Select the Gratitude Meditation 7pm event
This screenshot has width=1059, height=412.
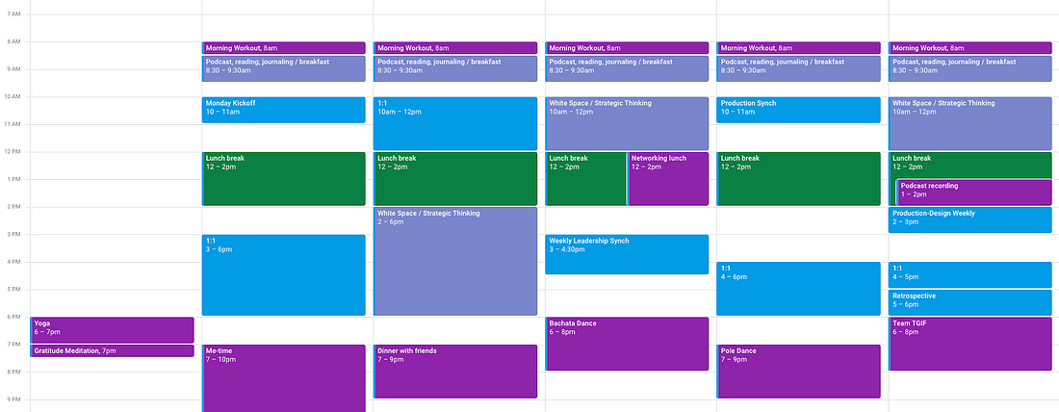pyautogui.click(x=112, y=351)
